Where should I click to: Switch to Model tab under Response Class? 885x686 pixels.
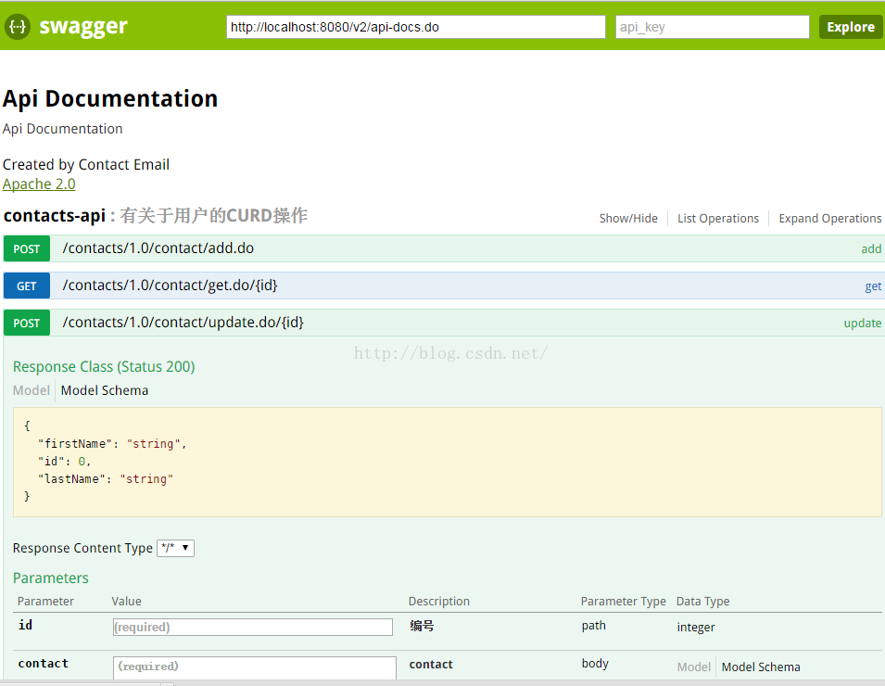click(x=31, y=390)
